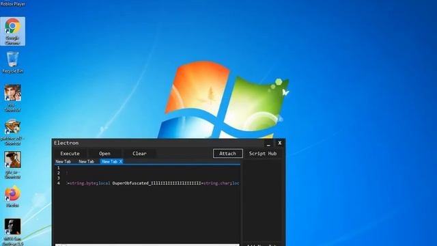The image size is (437, 246).
Task: Close the active New Tab with X
Action: click(121, 161)
